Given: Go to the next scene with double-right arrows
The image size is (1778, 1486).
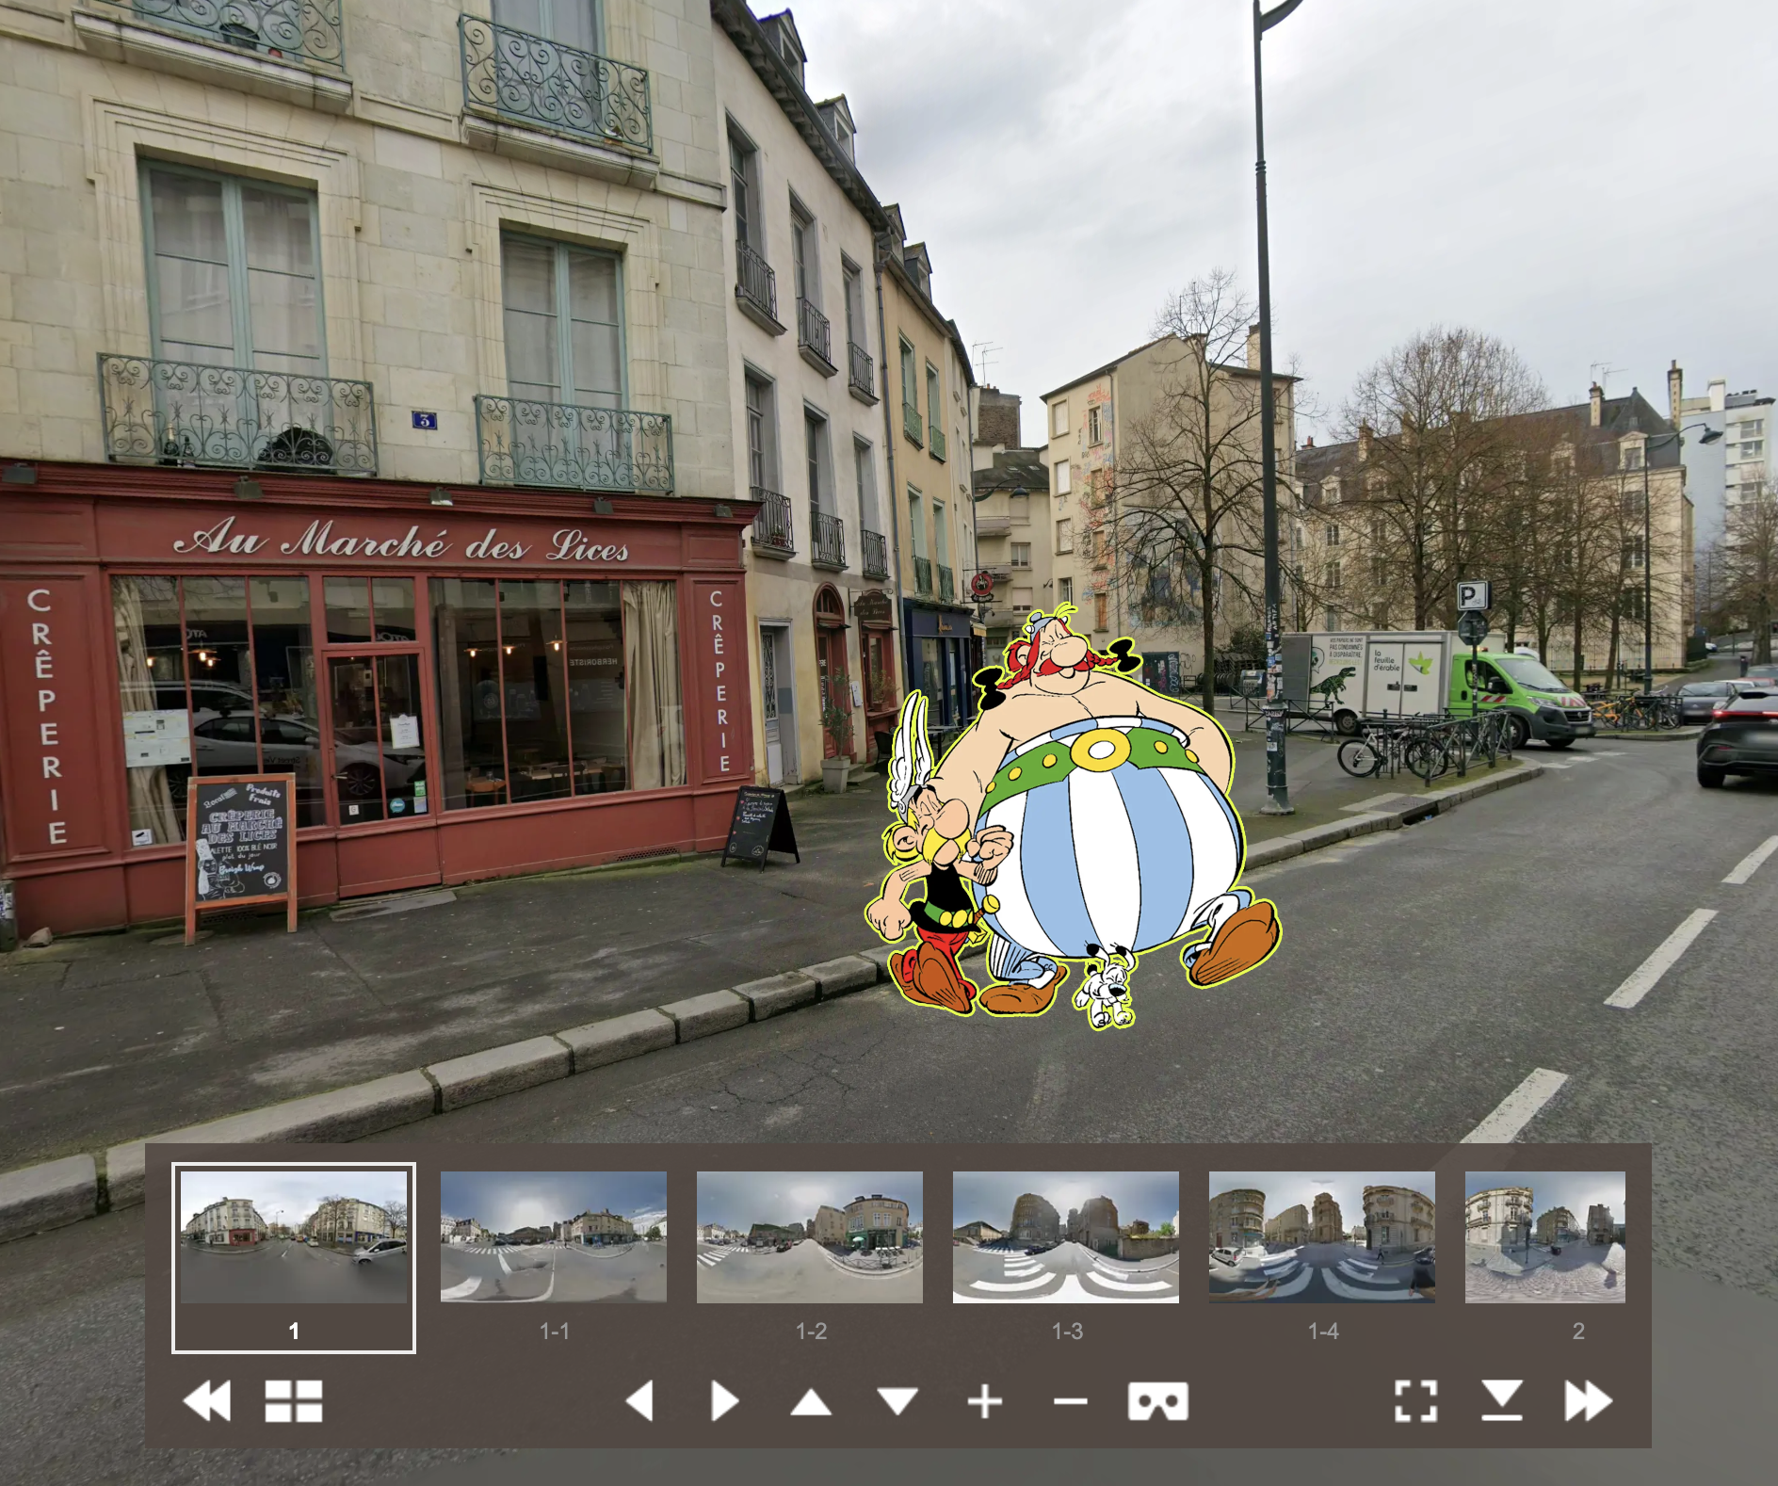Looking at the screenshot, I should [1589, 1401].
